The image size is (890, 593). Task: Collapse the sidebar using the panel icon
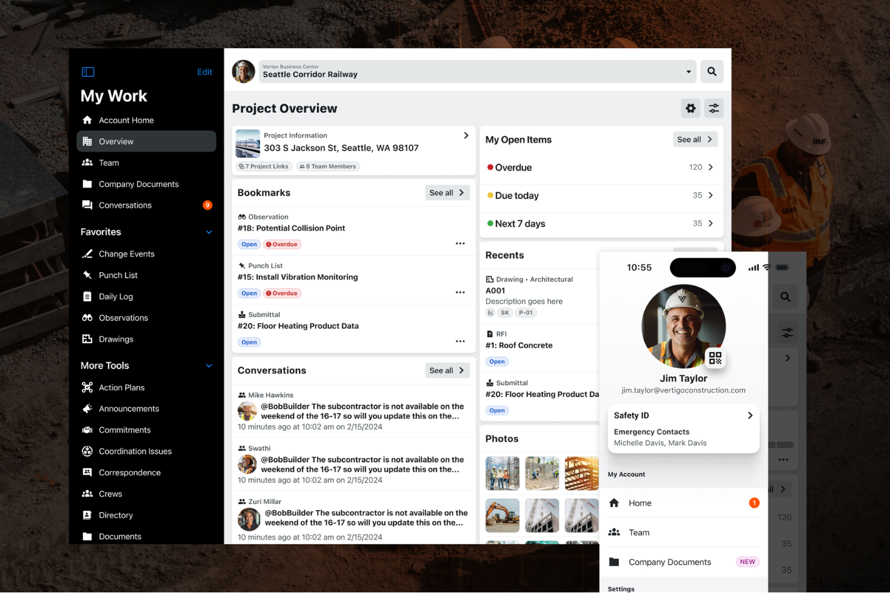coord(88,71)
